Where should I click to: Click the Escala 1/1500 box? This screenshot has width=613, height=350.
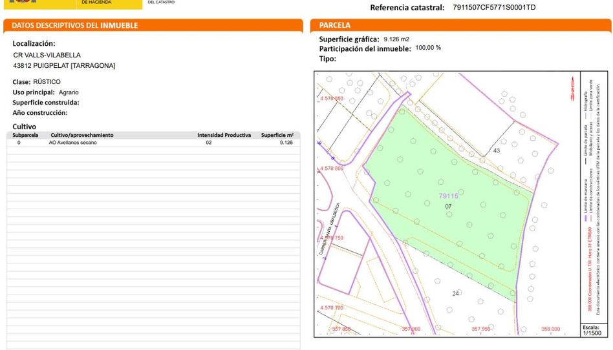tap(592, 331)
